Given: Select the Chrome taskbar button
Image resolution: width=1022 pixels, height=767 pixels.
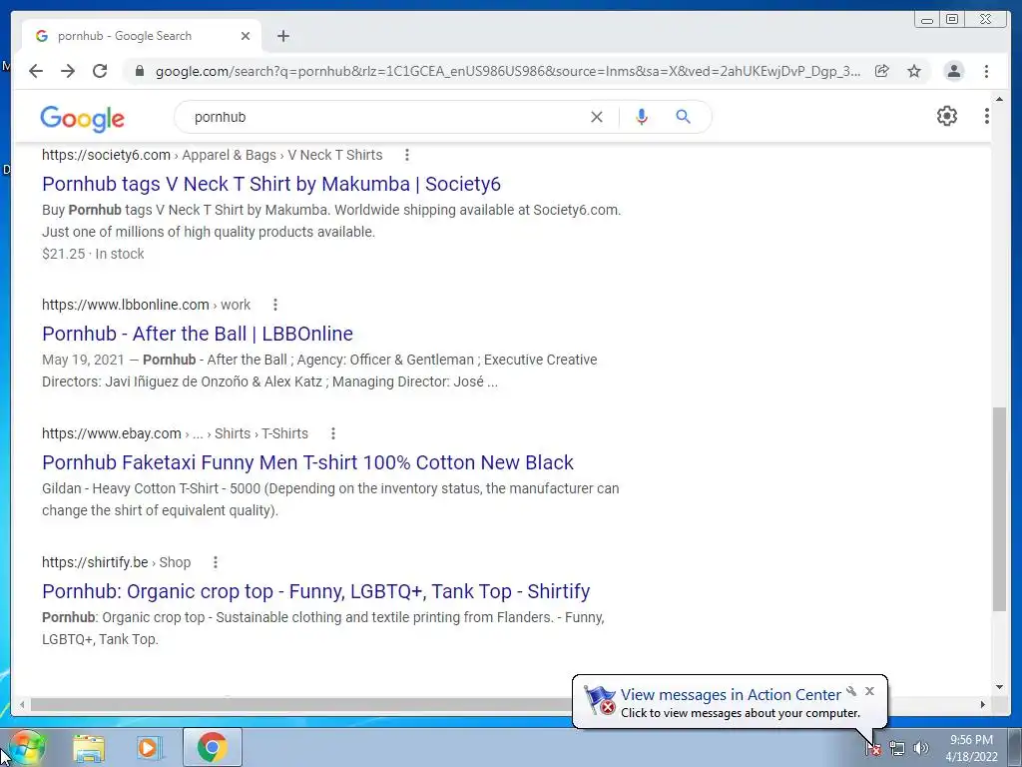Looking at the screenshot, I should [x=213, y=747].
